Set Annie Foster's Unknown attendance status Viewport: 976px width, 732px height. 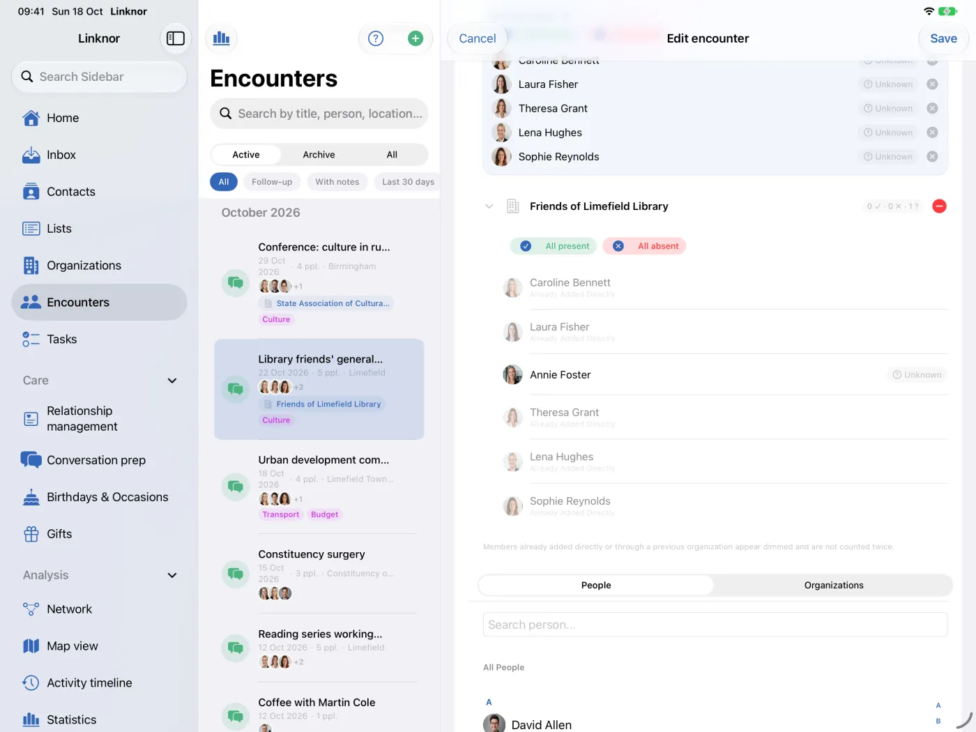917,375
